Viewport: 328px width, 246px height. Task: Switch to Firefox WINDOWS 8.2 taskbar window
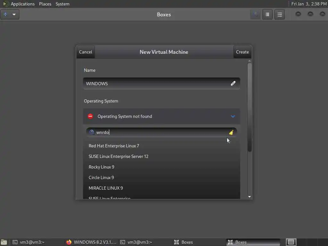pyautogui.click(x=92, y=242)
